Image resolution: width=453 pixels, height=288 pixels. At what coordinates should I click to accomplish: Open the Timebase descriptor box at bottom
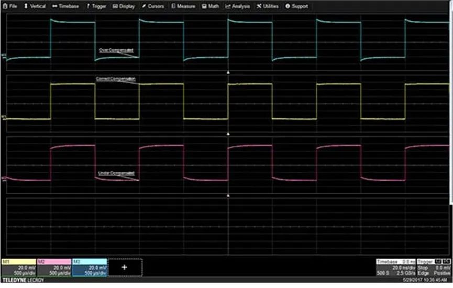click(396, 268)
